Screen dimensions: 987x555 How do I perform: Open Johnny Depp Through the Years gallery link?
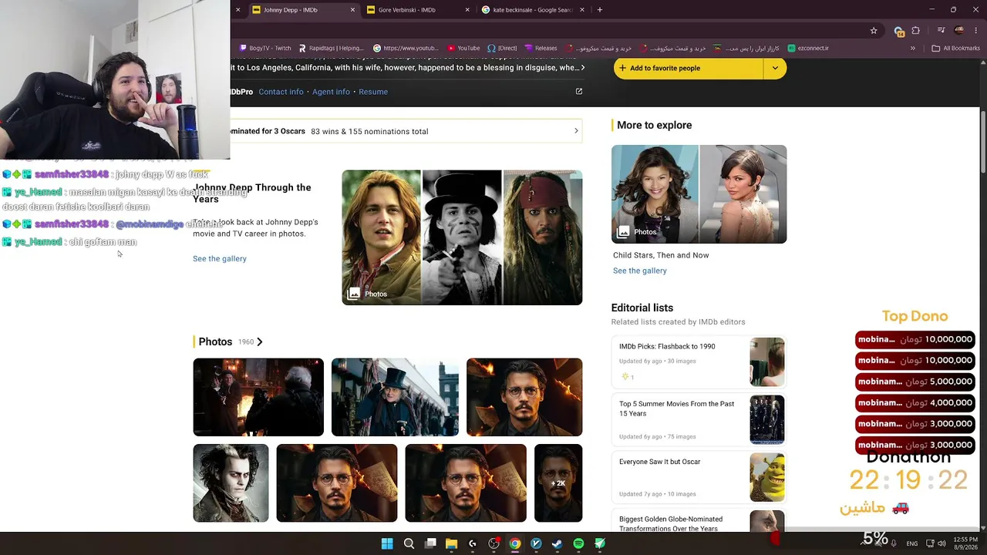[220, 259]
